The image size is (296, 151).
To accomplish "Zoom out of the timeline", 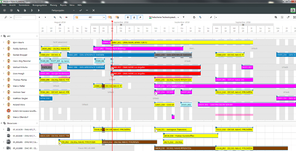I will point(61,17).
